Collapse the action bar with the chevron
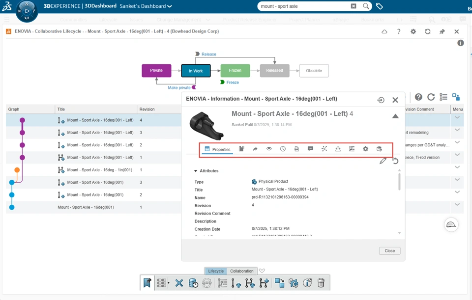Viewport: 472px width, 300px height. pos(262,271)
